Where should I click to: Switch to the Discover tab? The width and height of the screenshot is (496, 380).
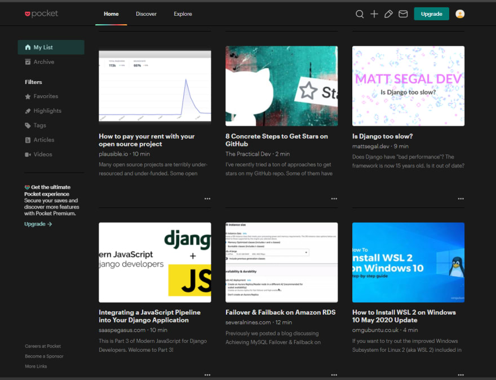point(146,14)
